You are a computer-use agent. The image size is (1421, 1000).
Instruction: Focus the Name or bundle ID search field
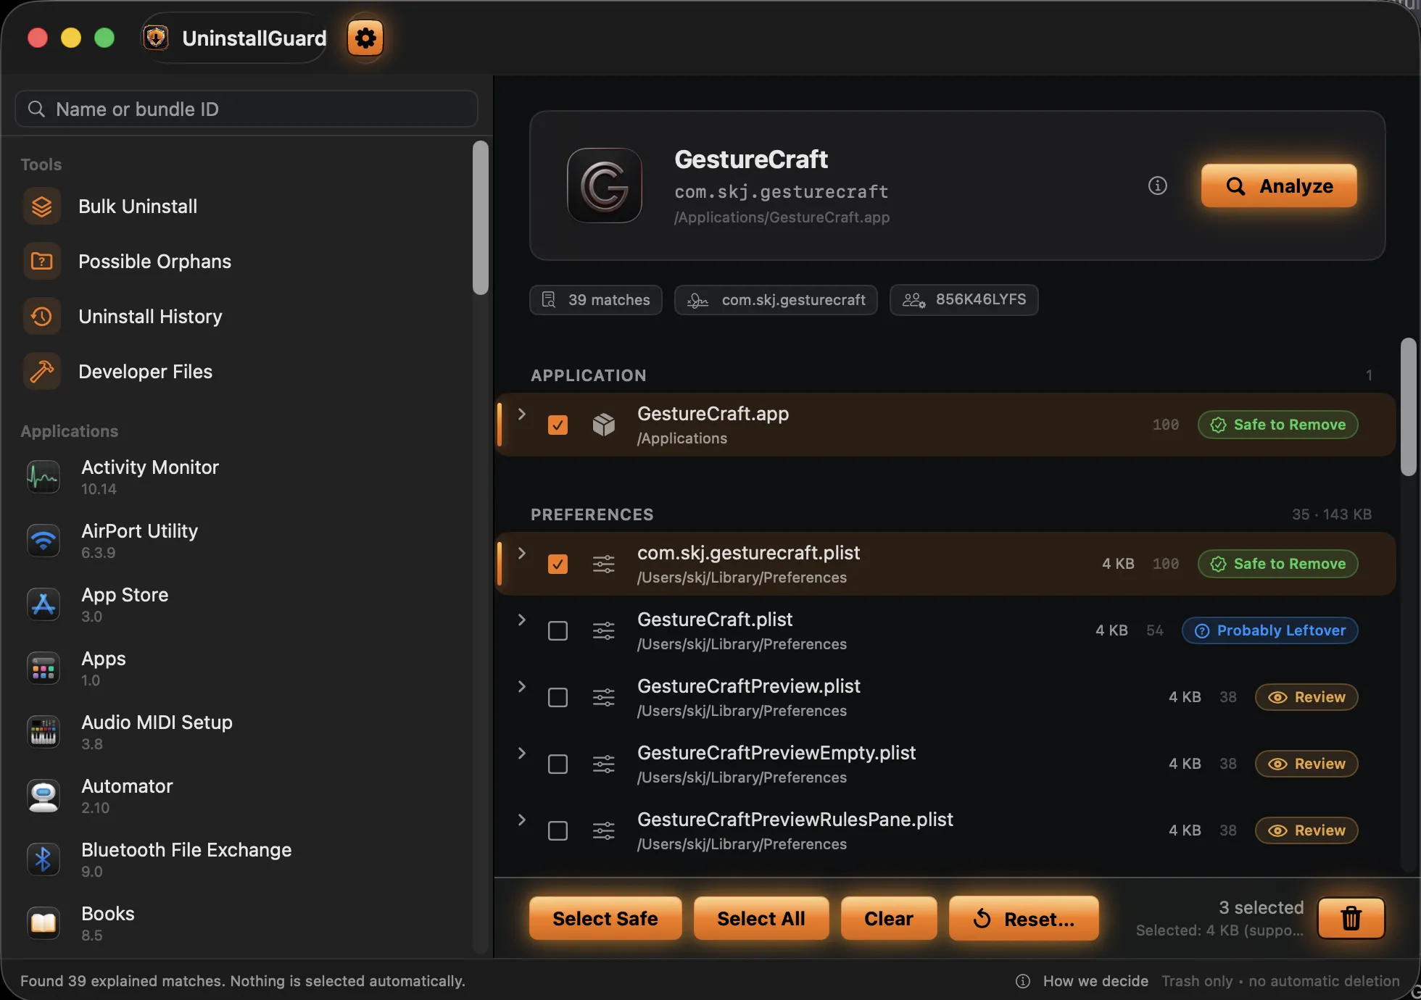click(246, 109)
